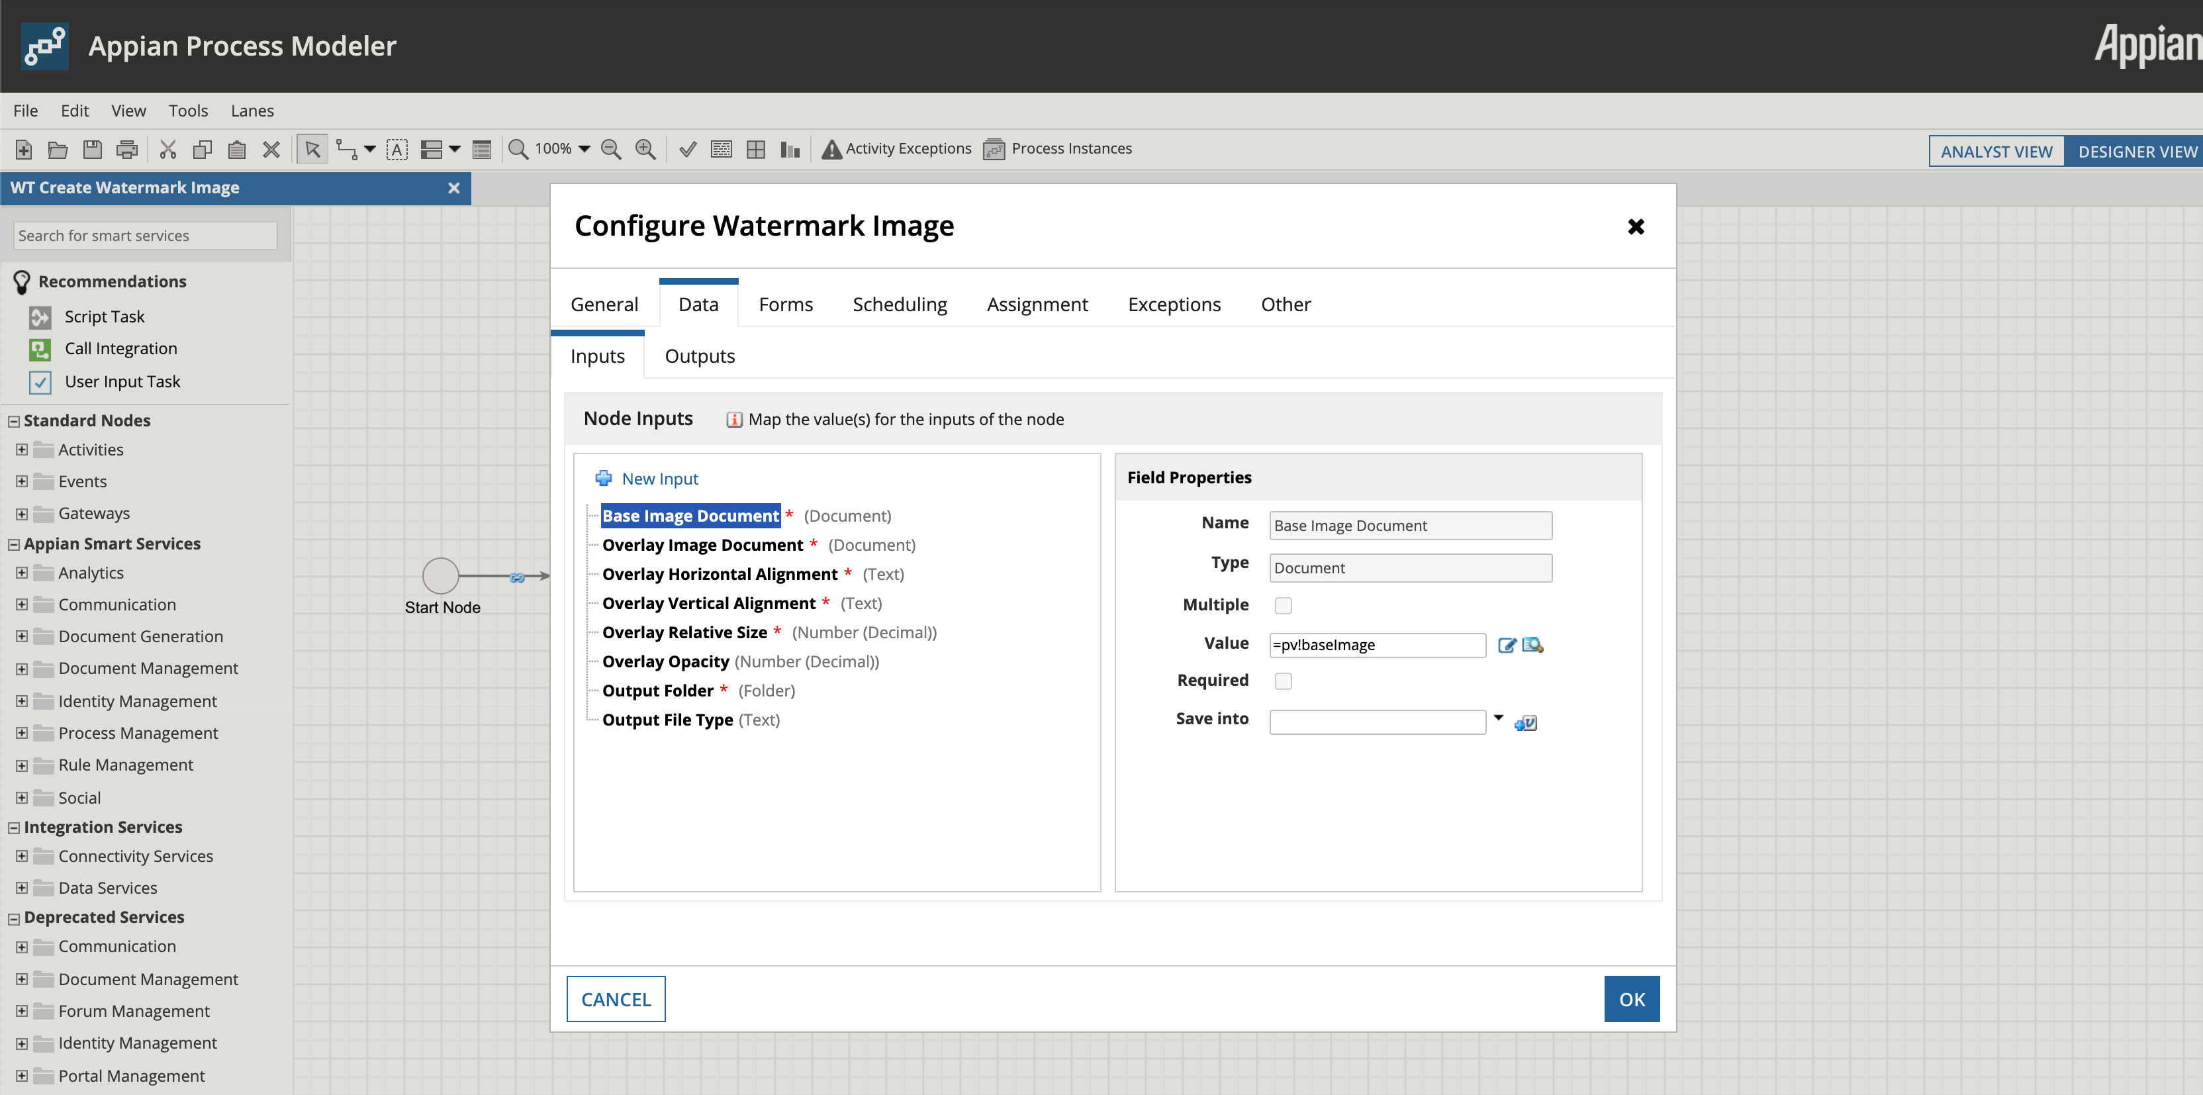
Task: Click the Save diskette toolbar icon
Action: pyautogui.click(x=93, y=150)
